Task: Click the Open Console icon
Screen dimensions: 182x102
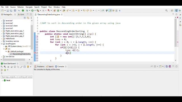Action: [x=160, y=67]
